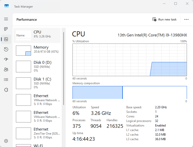Click the Up time value 4:16:44:23
The image size is (193, 147).
point(84,139)
